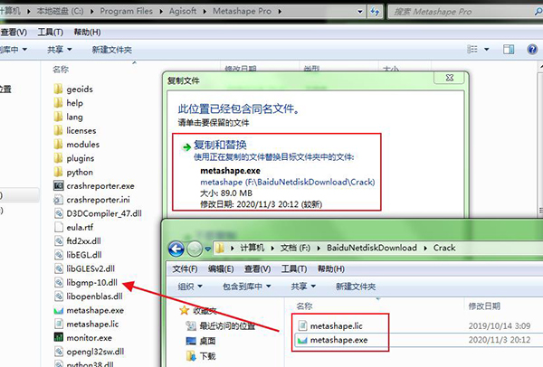Sort by 名称 column in main window
This screenshot has width=543, height=367.
pyautogui.click(x=61, y=70)
